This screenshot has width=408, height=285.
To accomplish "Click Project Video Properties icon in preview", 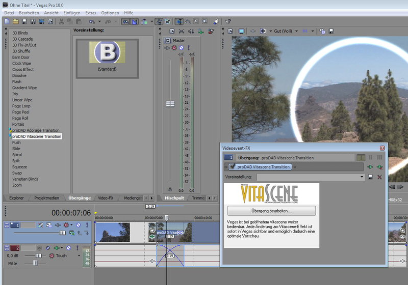I will [230, 31].
